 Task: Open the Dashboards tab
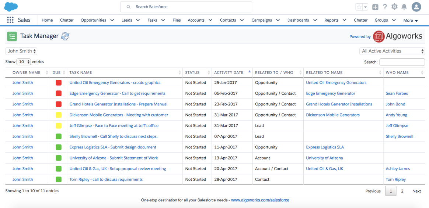[x=298, y=20]
